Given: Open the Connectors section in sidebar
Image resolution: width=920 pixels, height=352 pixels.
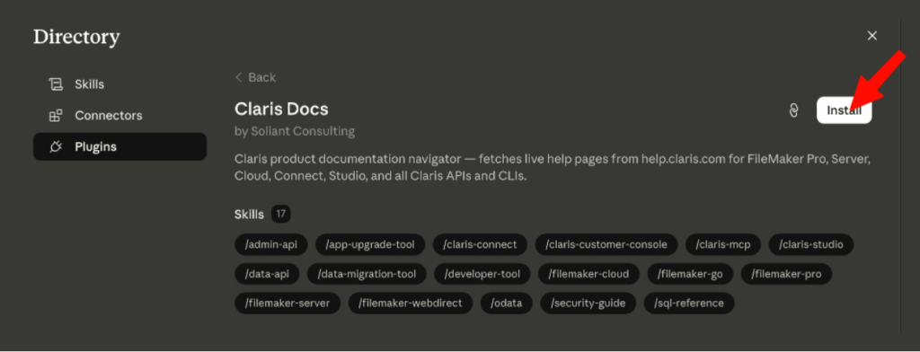Looking at the screenshot, I should pos(119,116).
